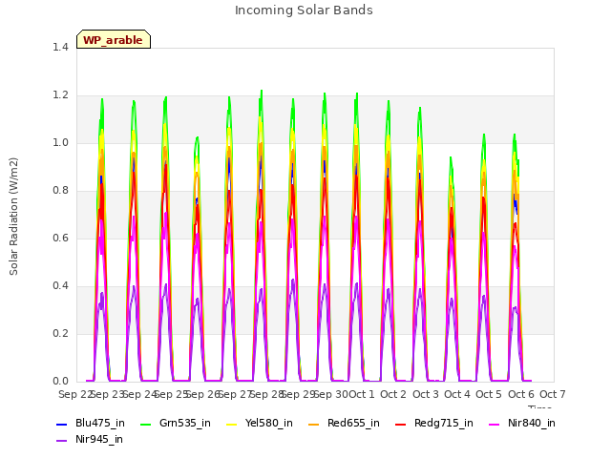Toggle the Red655_in legend entry
Viewport: 611px width, 458px height.
coord(344,423)
